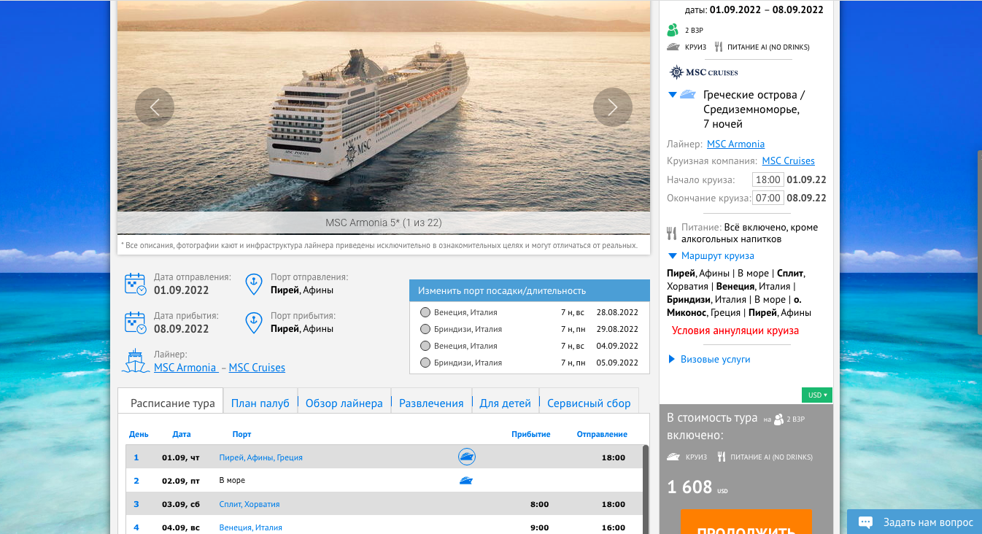Click the ship icon beside Лайнер
Viewport: 982px width, 534px height.
pos(136,361)
